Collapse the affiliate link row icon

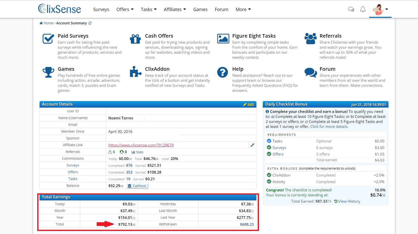click(x=252, y=145)
